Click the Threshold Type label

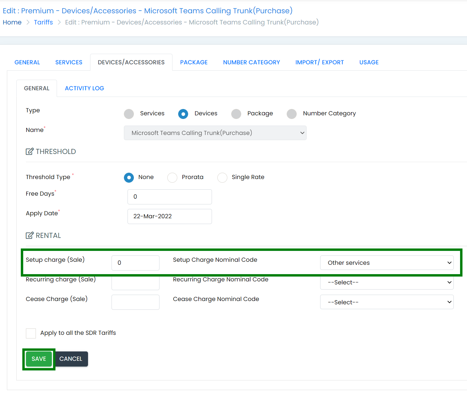[48, 177]
